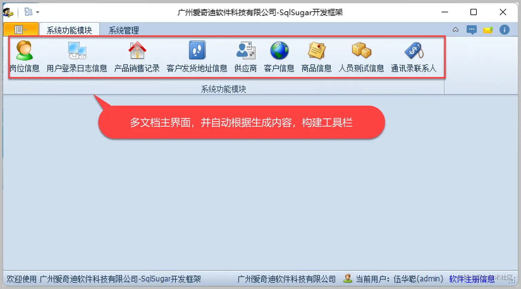Open the 客户信息 globe module
521x289 pixels.
point(279,57)
